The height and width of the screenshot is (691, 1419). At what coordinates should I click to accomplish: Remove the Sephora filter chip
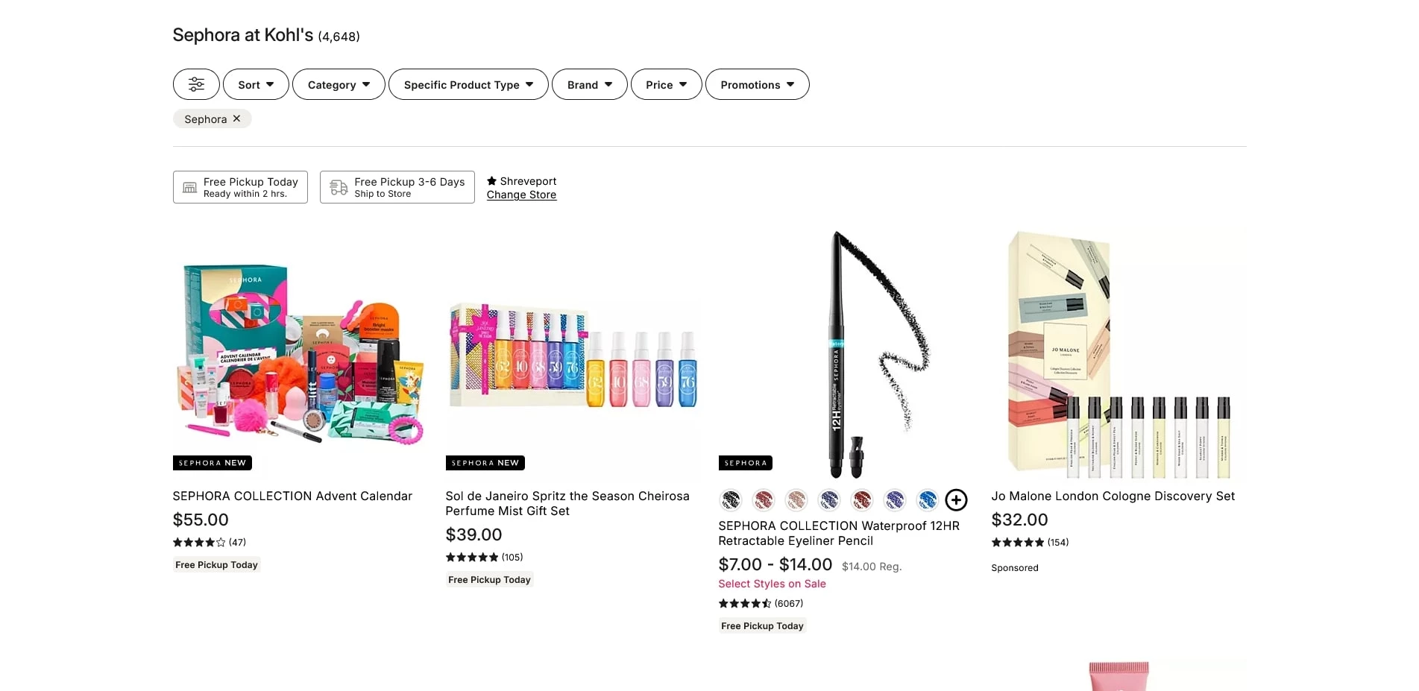pos(236,119)
